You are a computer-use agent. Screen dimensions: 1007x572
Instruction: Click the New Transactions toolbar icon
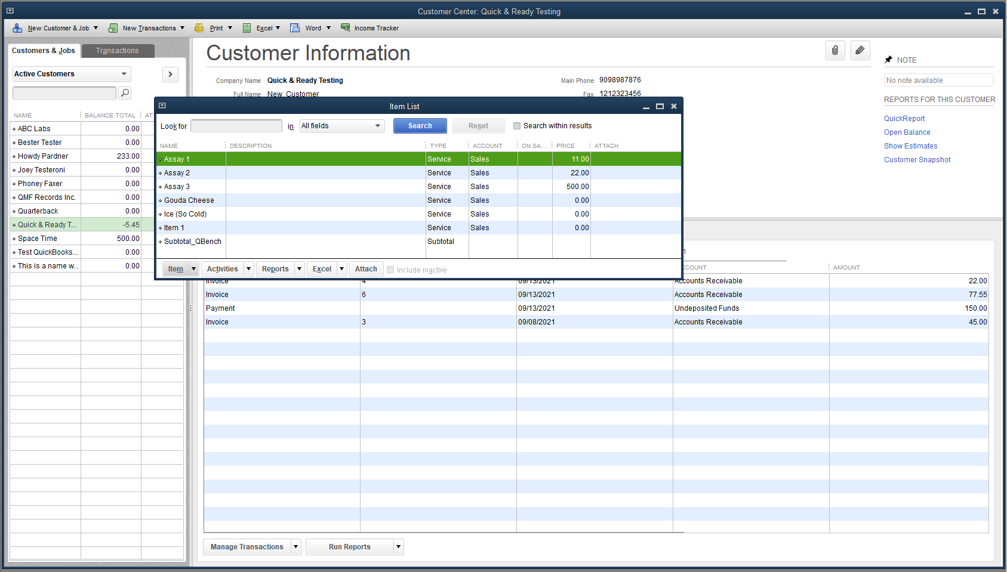pos(113,28)
